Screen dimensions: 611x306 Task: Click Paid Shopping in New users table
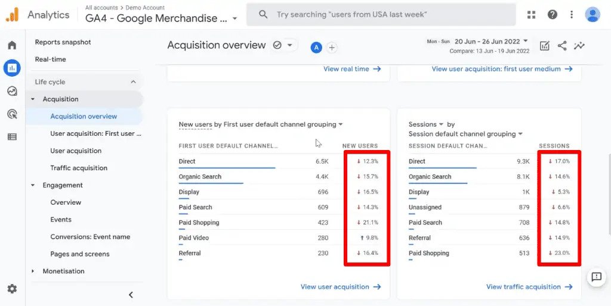coord(199,223)
